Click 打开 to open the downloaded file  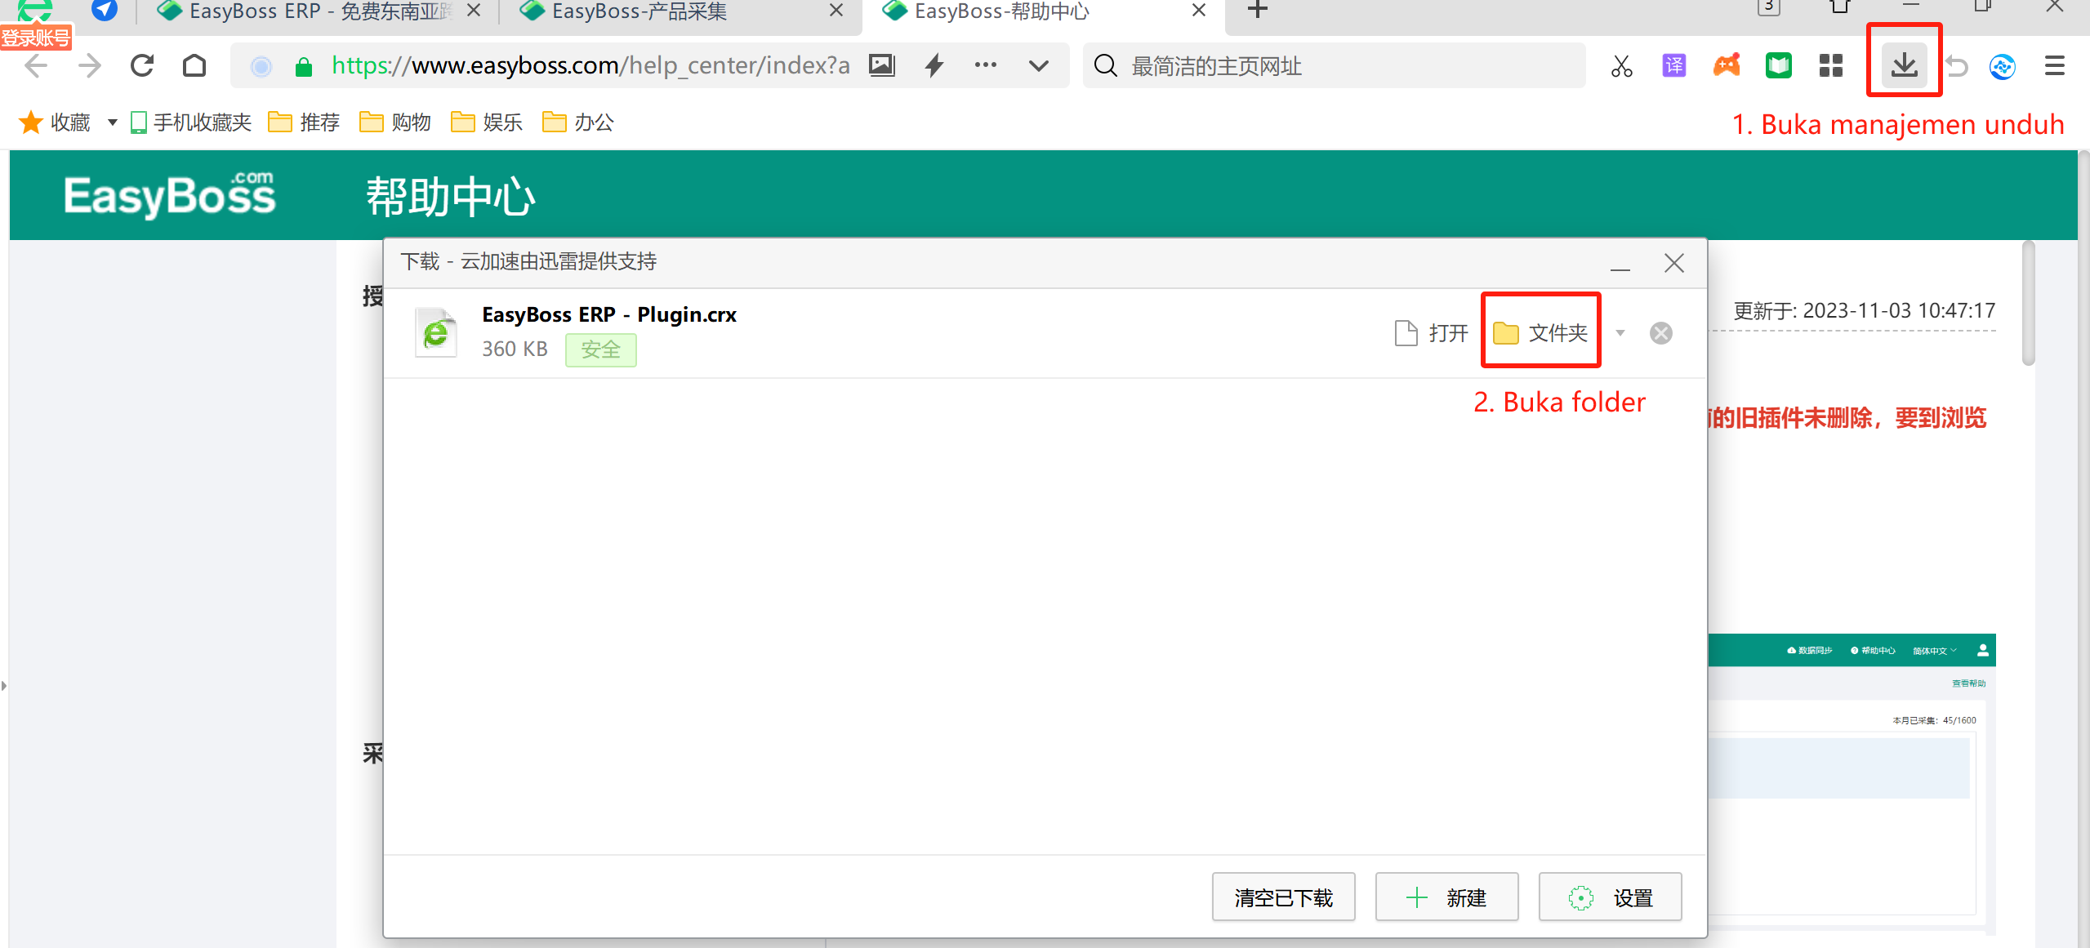pos(1433,333)
